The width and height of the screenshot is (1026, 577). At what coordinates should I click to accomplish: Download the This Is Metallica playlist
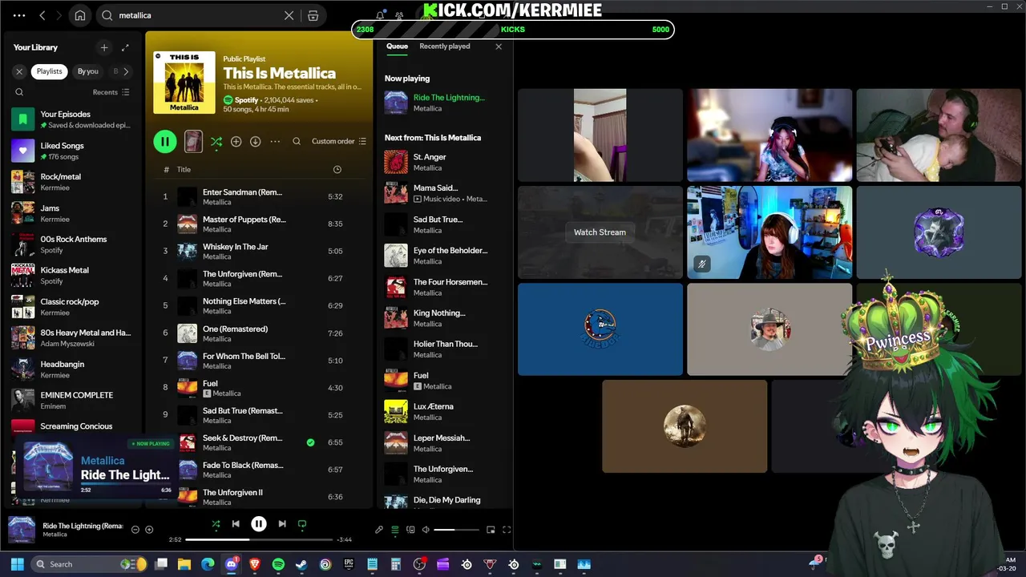(x=255, y=141)
